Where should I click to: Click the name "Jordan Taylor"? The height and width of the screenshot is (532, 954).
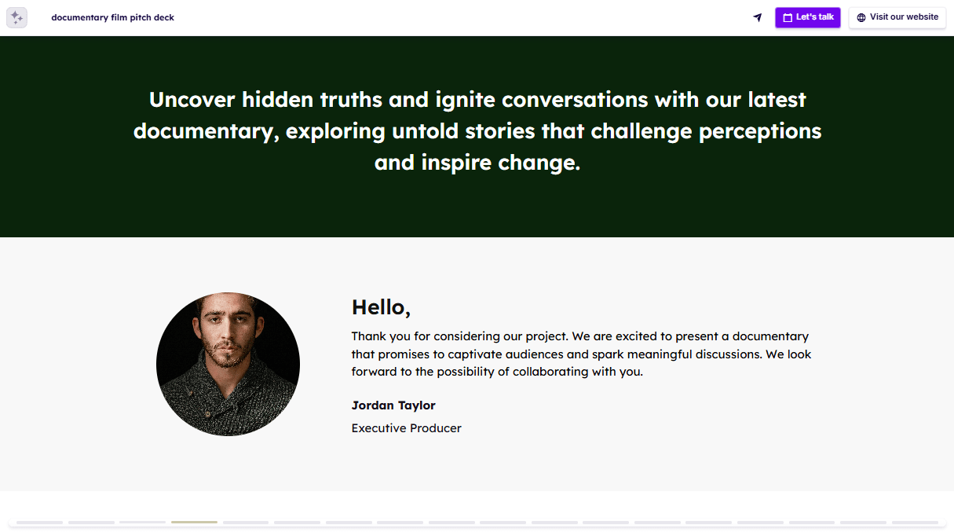tap(393, 405)
